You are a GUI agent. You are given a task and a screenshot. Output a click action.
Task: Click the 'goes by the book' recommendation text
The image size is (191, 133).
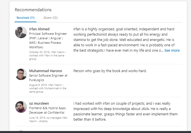tap(110, 71)
